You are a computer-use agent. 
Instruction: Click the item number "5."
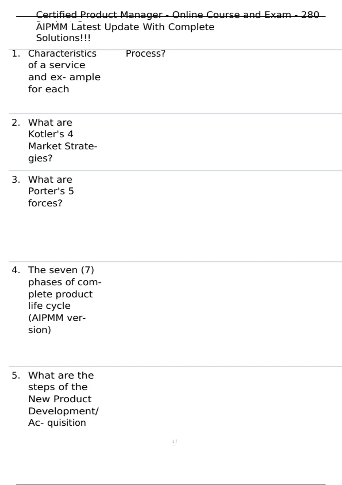pos(16,375)
